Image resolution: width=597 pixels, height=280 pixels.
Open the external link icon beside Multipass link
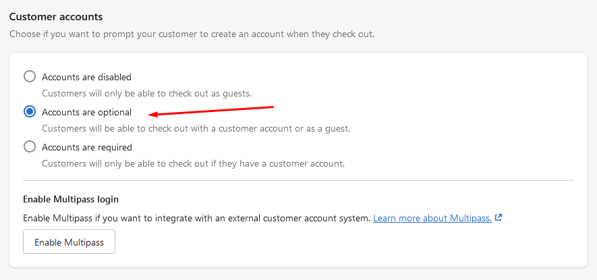499,218
